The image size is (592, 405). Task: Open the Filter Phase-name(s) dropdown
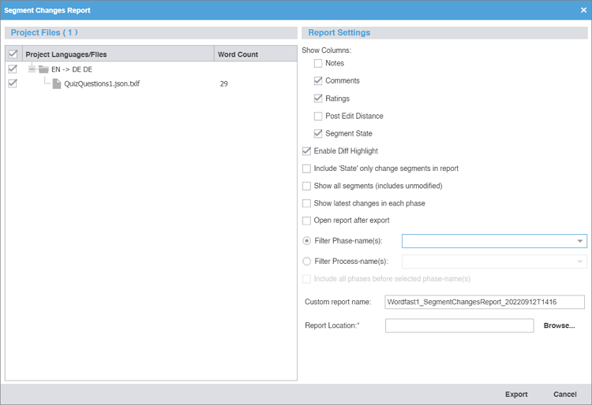click(580, 241)
